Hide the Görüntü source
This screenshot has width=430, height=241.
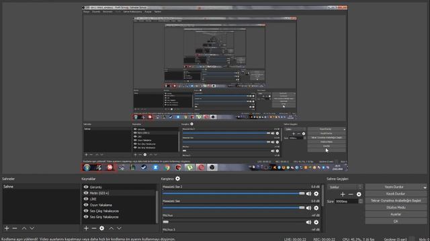coord(86,187)
